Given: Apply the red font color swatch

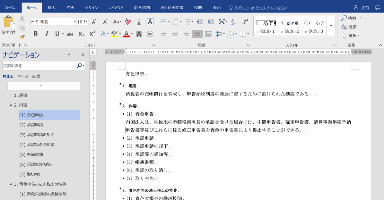Looking at the screenshot, I should (x=127, y=34).
